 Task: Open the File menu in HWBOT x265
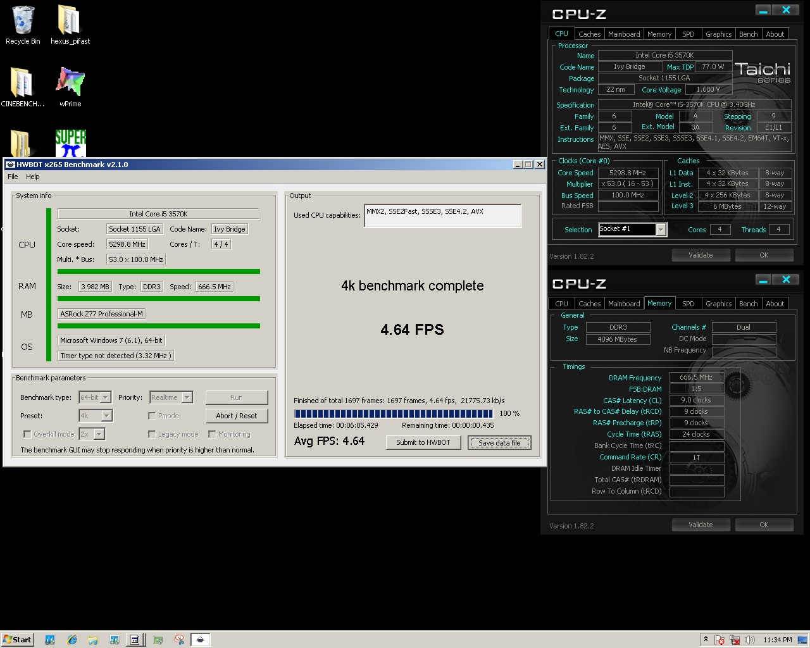[13, 177]
